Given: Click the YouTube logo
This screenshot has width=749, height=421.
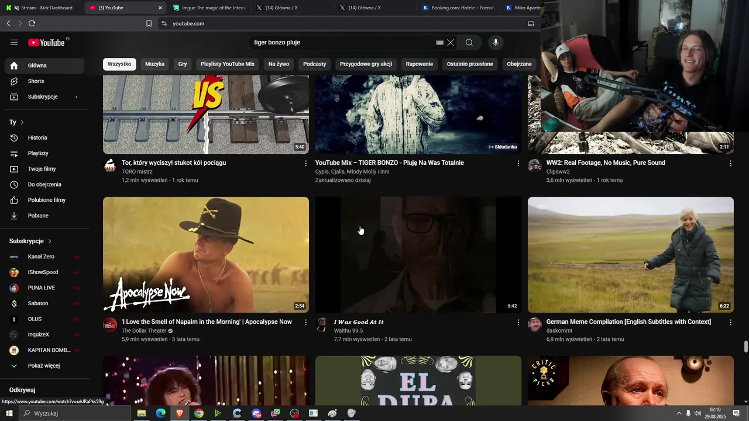Looking at the screenshot, I should 47,42.
